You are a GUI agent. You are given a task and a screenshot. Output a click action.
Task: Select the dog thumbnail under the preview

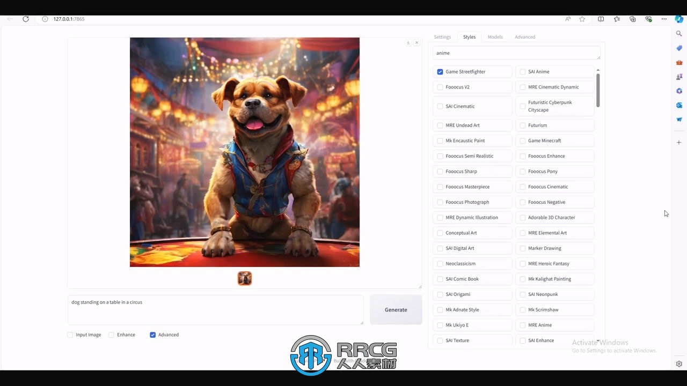coord(245,278)
